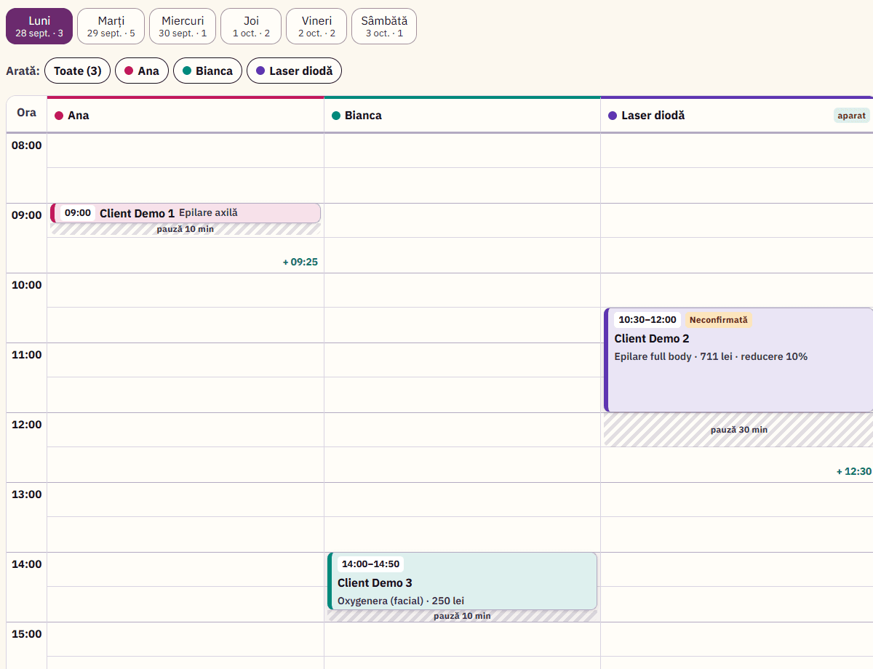Click the 15:00 hour label
The height and width of the screenshot is (669, 873).
27,633
